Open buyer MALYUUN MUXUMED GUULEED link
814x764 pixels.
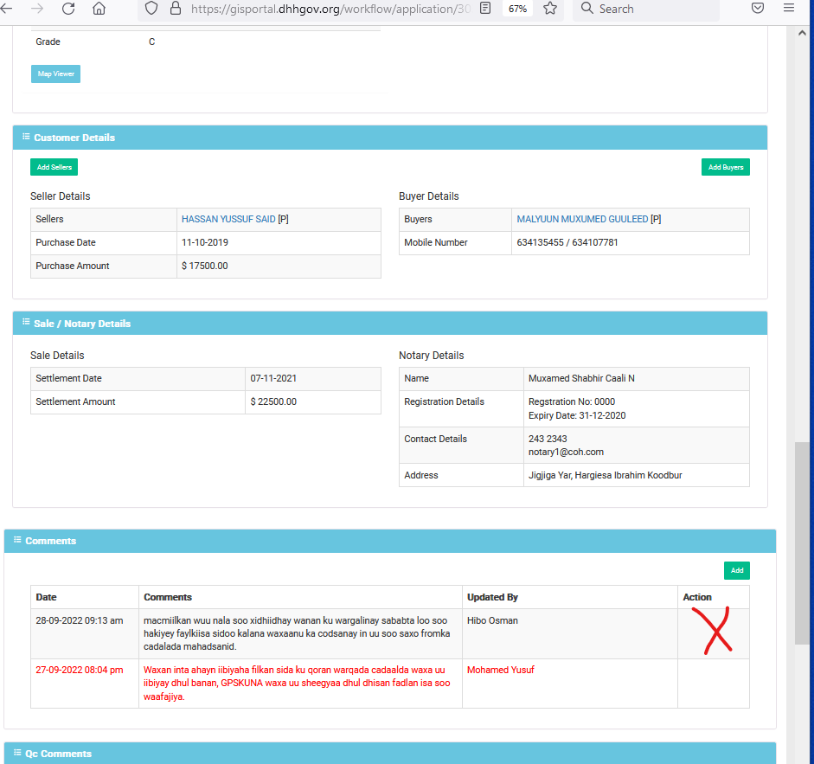[x=582, y=219]
